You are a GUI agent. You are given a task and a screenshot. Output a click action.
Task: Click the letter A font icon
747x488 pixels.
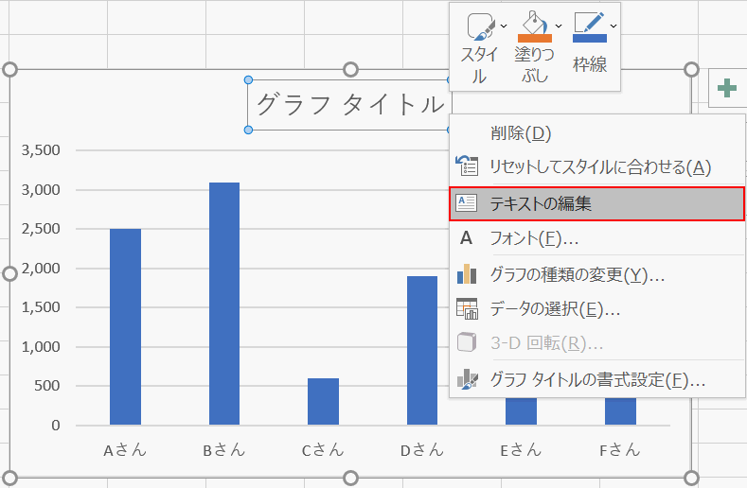[467, 237]
